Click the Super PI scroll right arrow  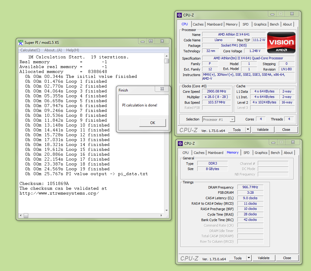pyautogui.click(x=161, y=215)
